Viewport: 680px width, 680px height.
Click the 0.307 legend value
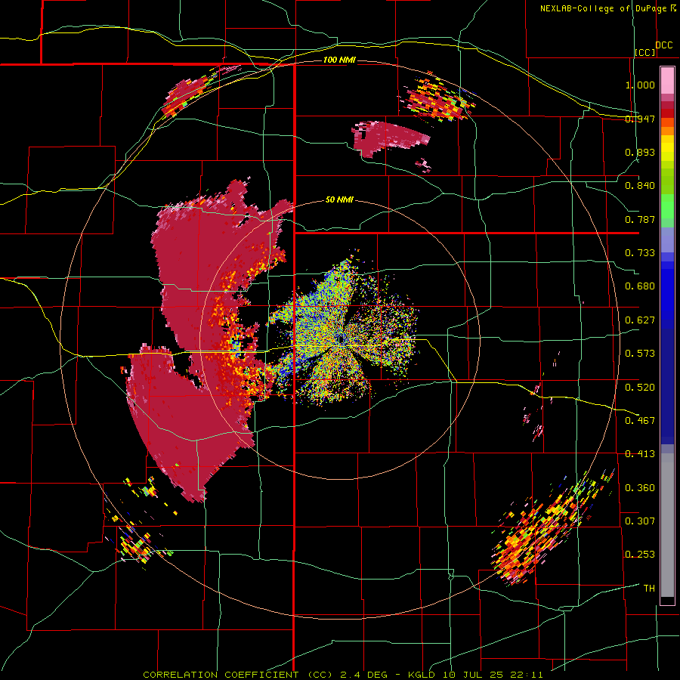640,521
